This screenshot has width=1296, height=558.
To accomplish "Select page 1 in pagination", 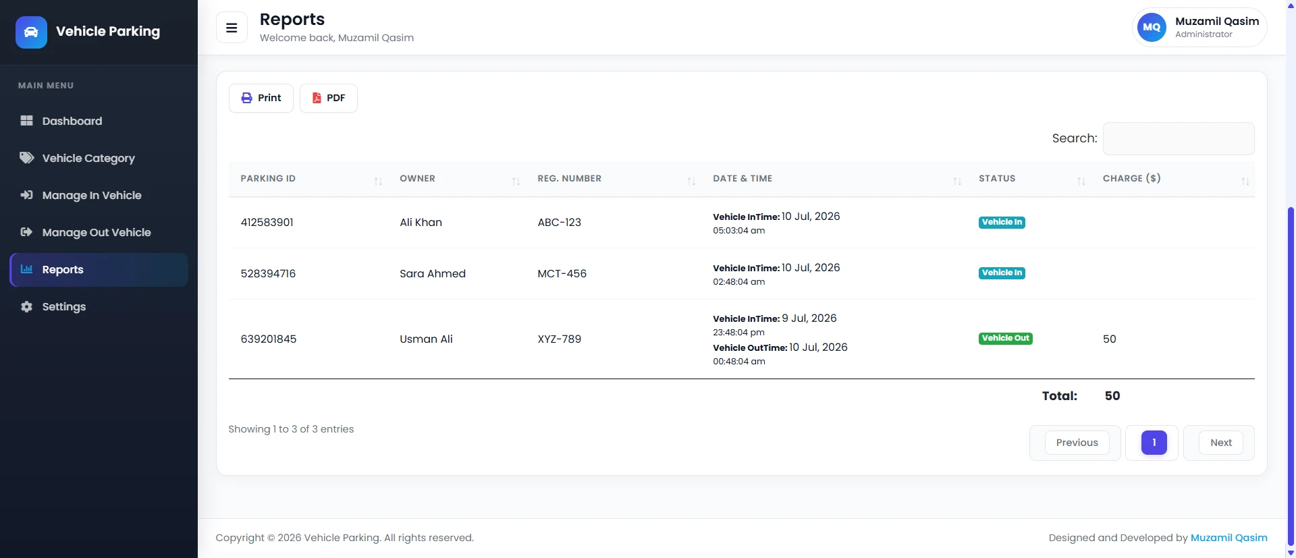I will (1154, 443).
